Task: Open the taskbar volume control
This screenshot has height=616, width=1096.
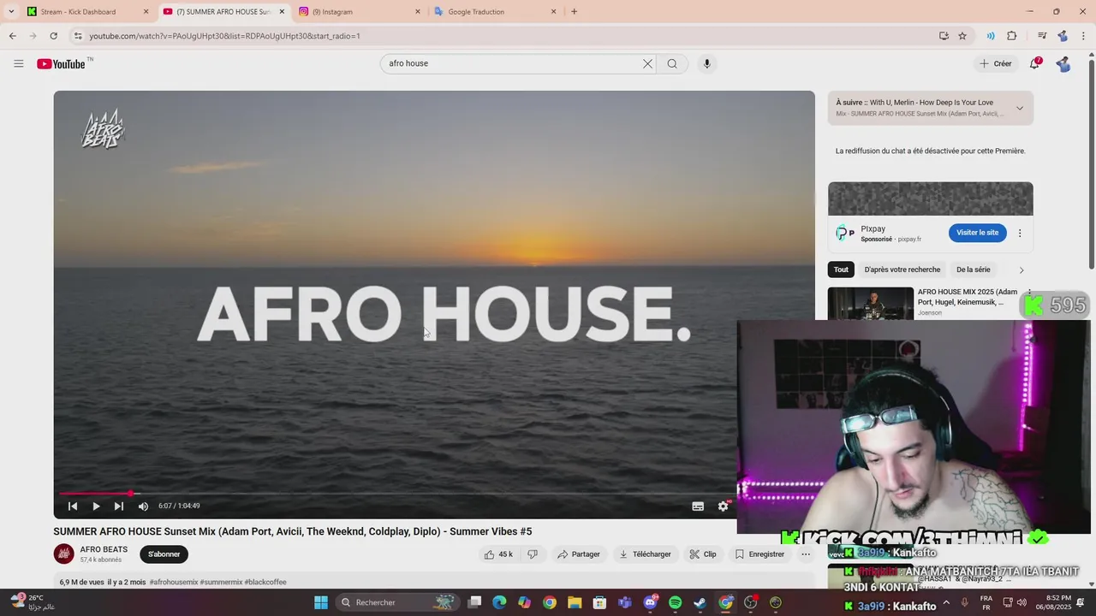Action: 1022,602
